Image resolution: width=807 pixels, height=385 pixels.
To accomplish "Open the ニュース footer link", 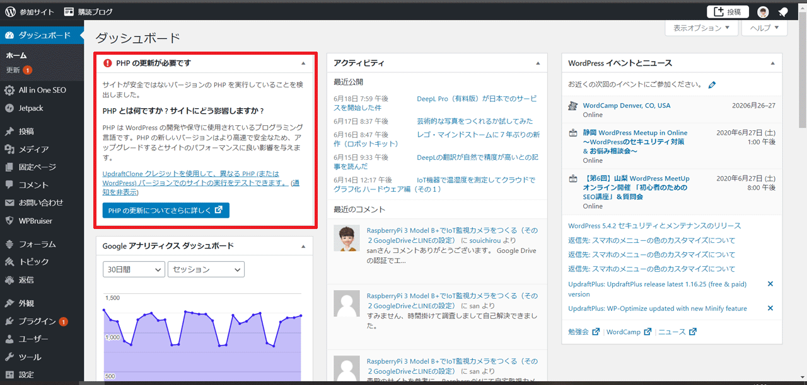I will (678, 332).
